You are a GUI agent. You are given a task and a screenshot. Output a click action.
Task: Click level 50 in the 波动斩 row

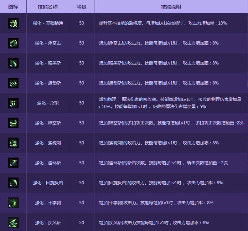point(82,83)
